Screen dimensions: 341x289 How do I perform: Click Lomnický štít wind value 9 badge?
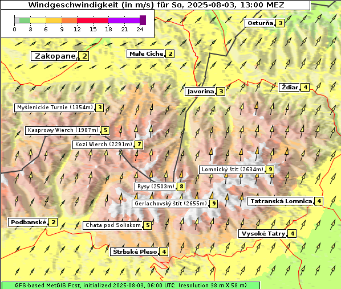click(x=270, y=169)
